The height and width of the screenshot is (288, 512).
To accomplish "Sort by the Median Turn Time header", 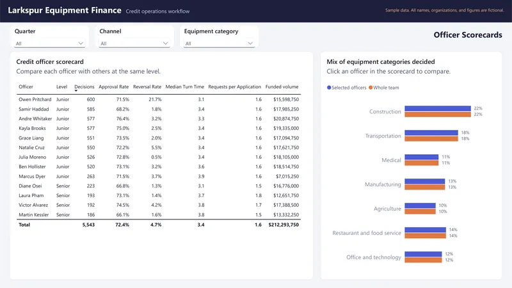I will tap(185, 86).
